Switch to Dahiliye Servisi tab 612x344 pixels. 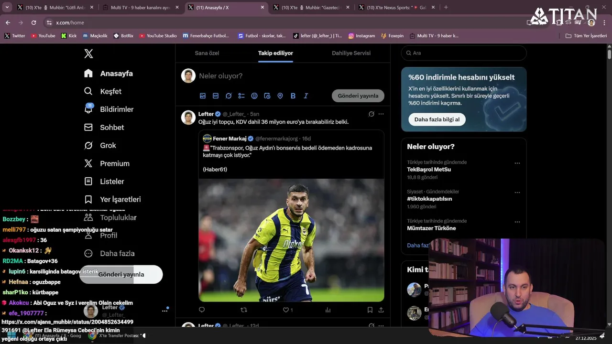coord(351,53)
